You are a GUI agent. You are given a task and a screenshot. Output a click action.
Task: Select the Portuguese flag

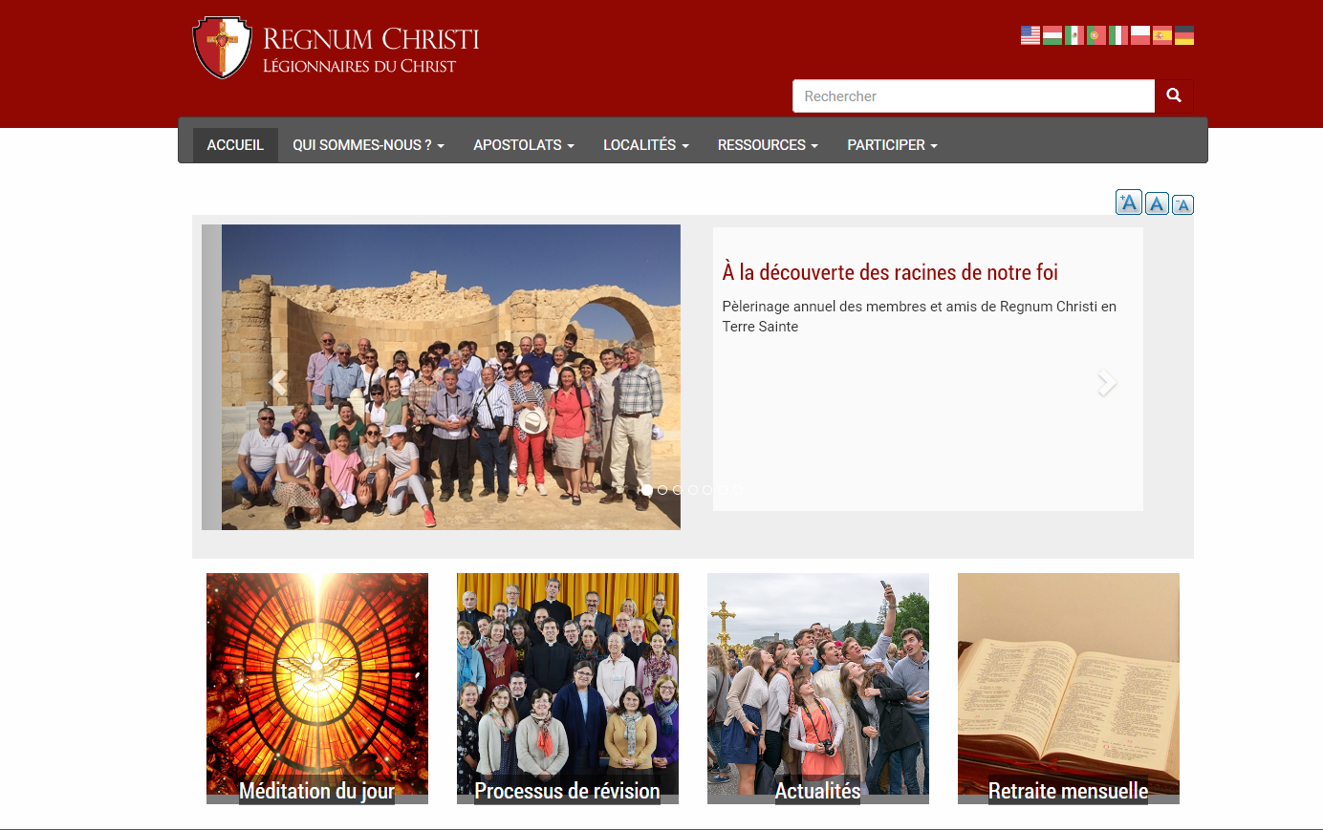pos(1096,35)
